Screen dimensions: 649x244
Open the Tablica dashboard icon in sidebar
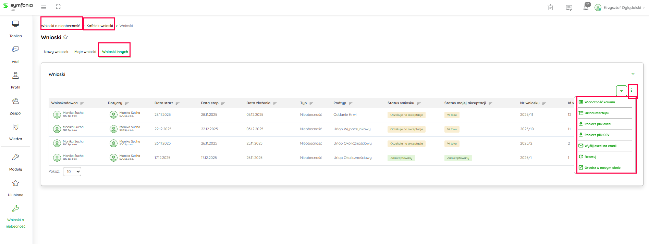pyautogui.click(x=15, y=24)
